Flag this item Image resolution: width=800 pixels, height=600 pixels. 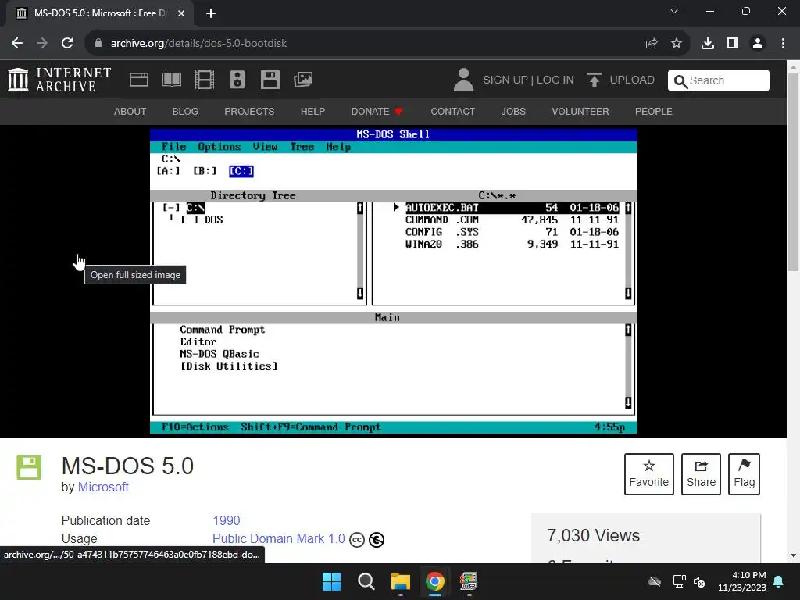(744, 474)
